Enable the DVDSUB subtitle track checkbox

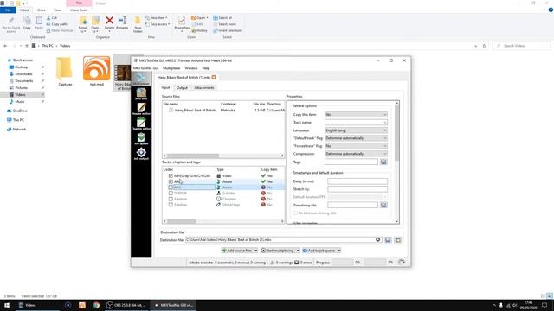pos(171,193)
